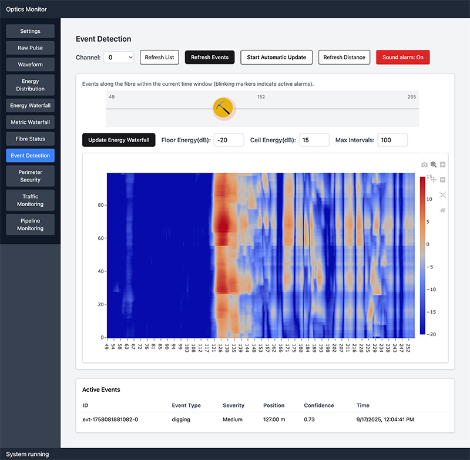Click the plus zoom-in icon
This screenshot has height=460, width=470.
pyautogui.click(x=443, y=165)
